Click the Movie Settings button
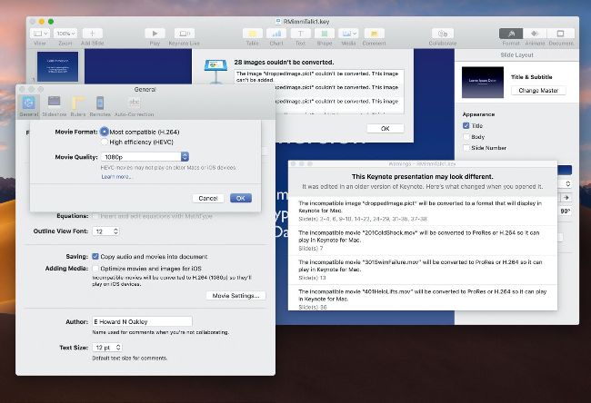Image resolution: width=591 pixels, height=403 pixels. [235, 295]
